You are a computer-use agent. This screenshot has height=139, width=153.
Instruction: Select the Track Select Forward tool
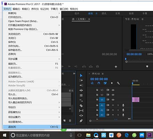(x=81, y=80)
